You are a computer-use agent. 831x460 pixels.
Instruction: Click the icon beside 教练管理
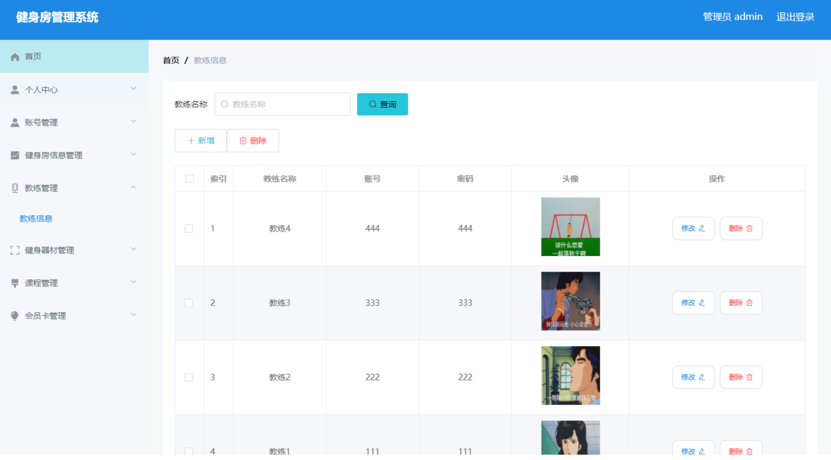coord(15,188)
